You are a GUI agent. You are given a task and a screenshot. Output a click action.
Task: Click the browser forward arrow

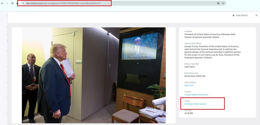point(7,3)
